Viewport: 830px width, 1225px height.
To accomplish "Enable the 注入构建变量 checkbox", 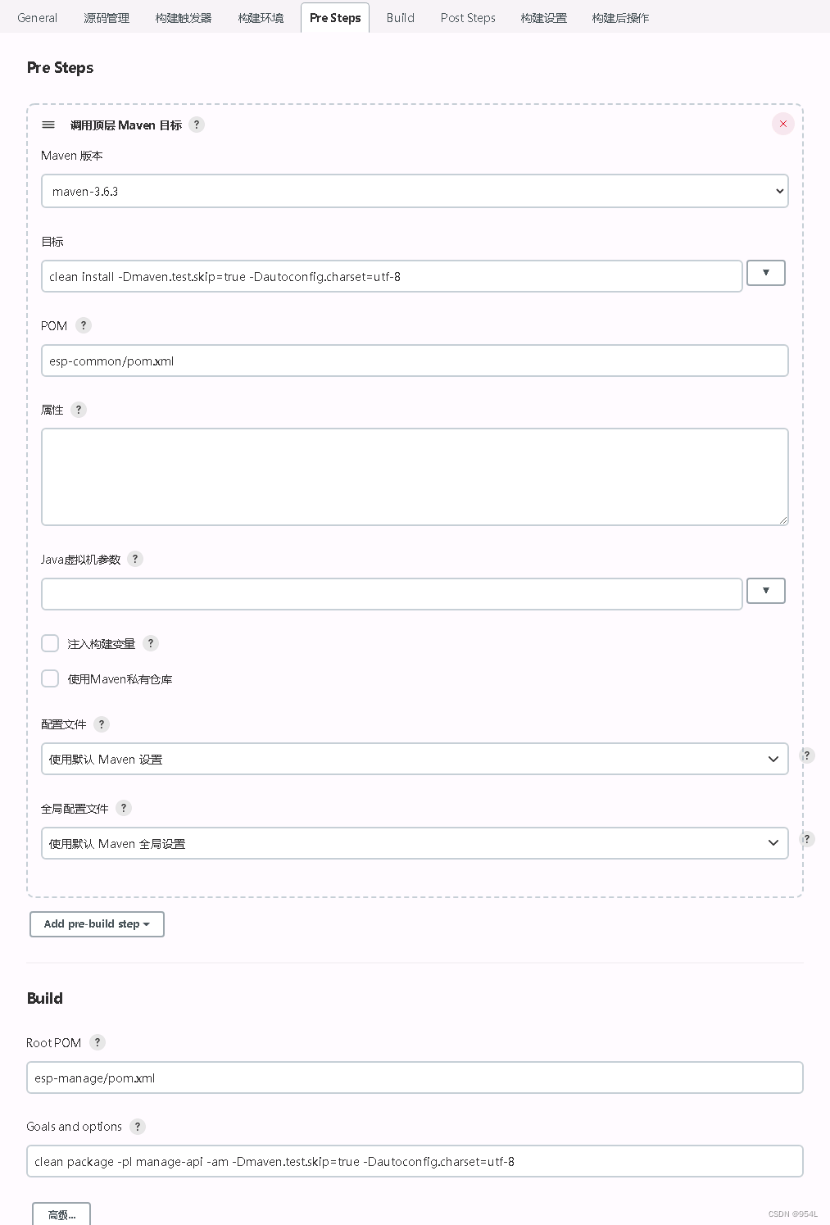I will pyautogui.click(x=51, y=643).
